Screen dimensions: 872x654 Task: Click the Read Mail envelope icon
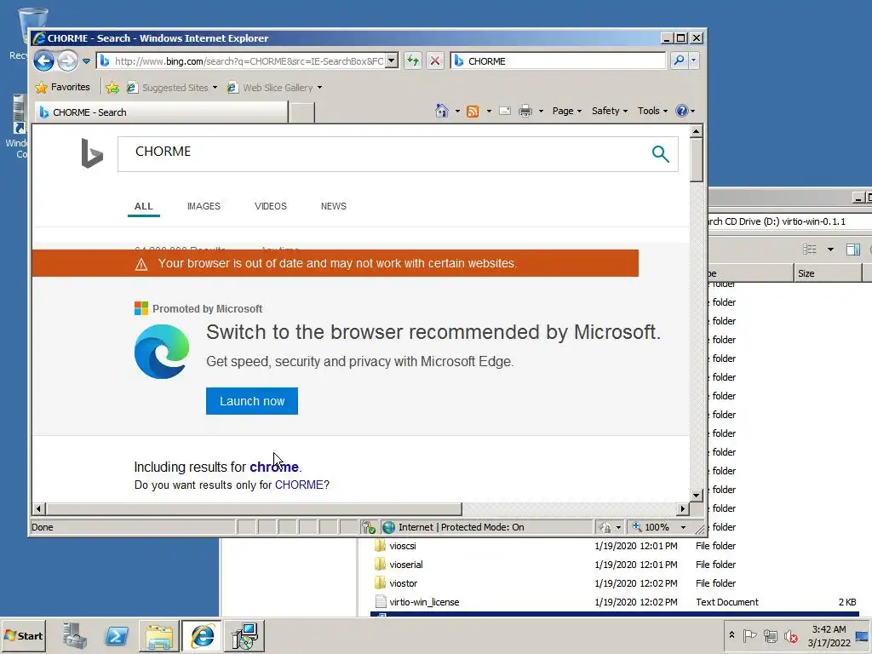505,111
